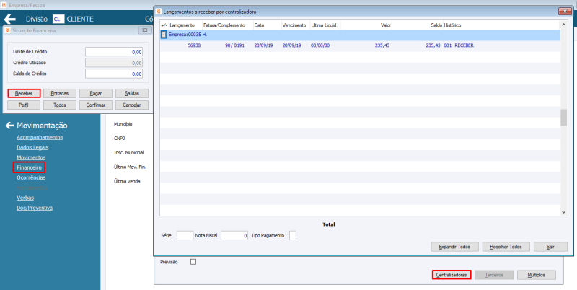Click the Receber button
This screenshot has height=290, width=577.
[24, 94]
